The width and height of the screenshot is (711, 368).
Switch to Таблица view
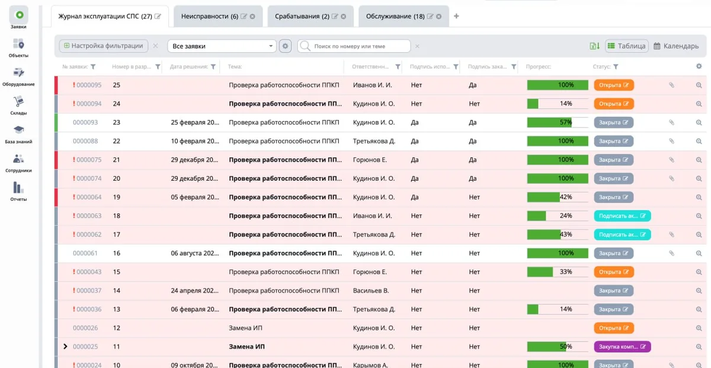point(626,46)
